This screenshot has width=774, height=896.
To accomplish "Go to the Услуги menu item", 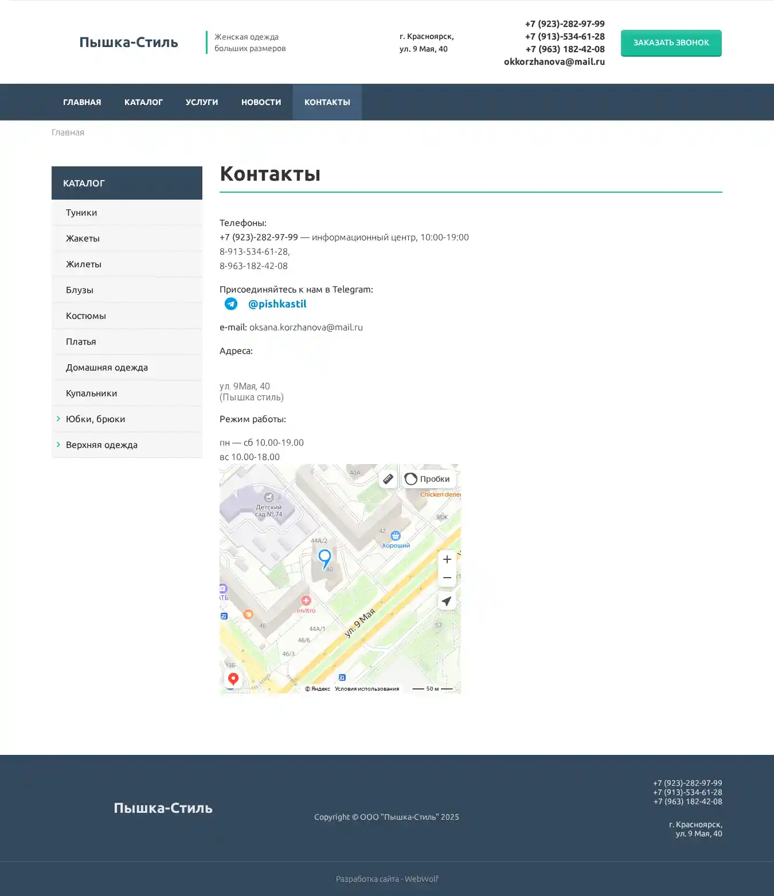I will 202,102.
